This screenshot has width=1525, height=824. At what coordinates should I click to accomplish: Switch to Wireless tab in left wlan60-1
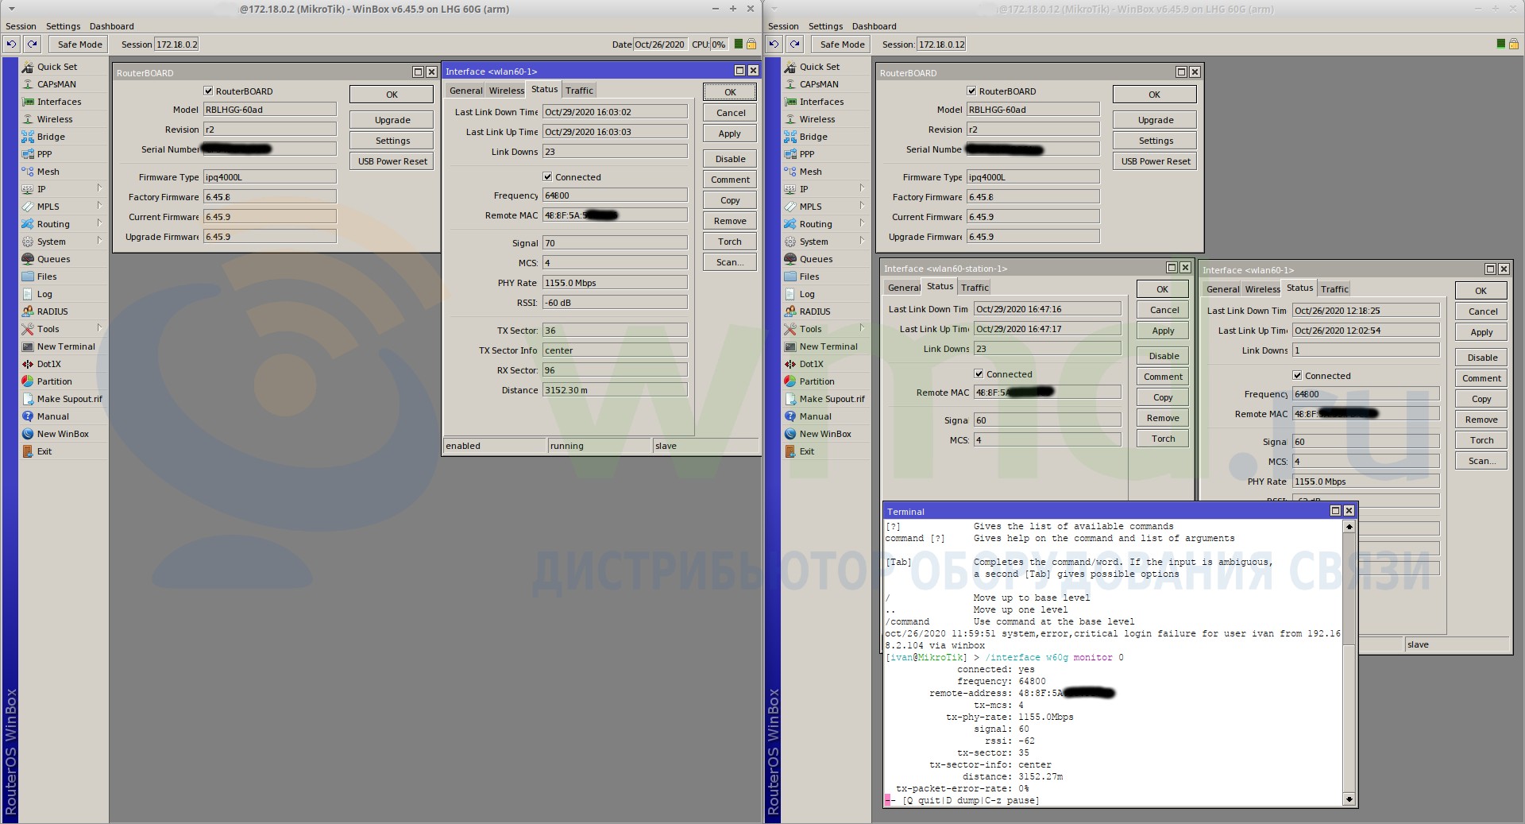(506, 91)
